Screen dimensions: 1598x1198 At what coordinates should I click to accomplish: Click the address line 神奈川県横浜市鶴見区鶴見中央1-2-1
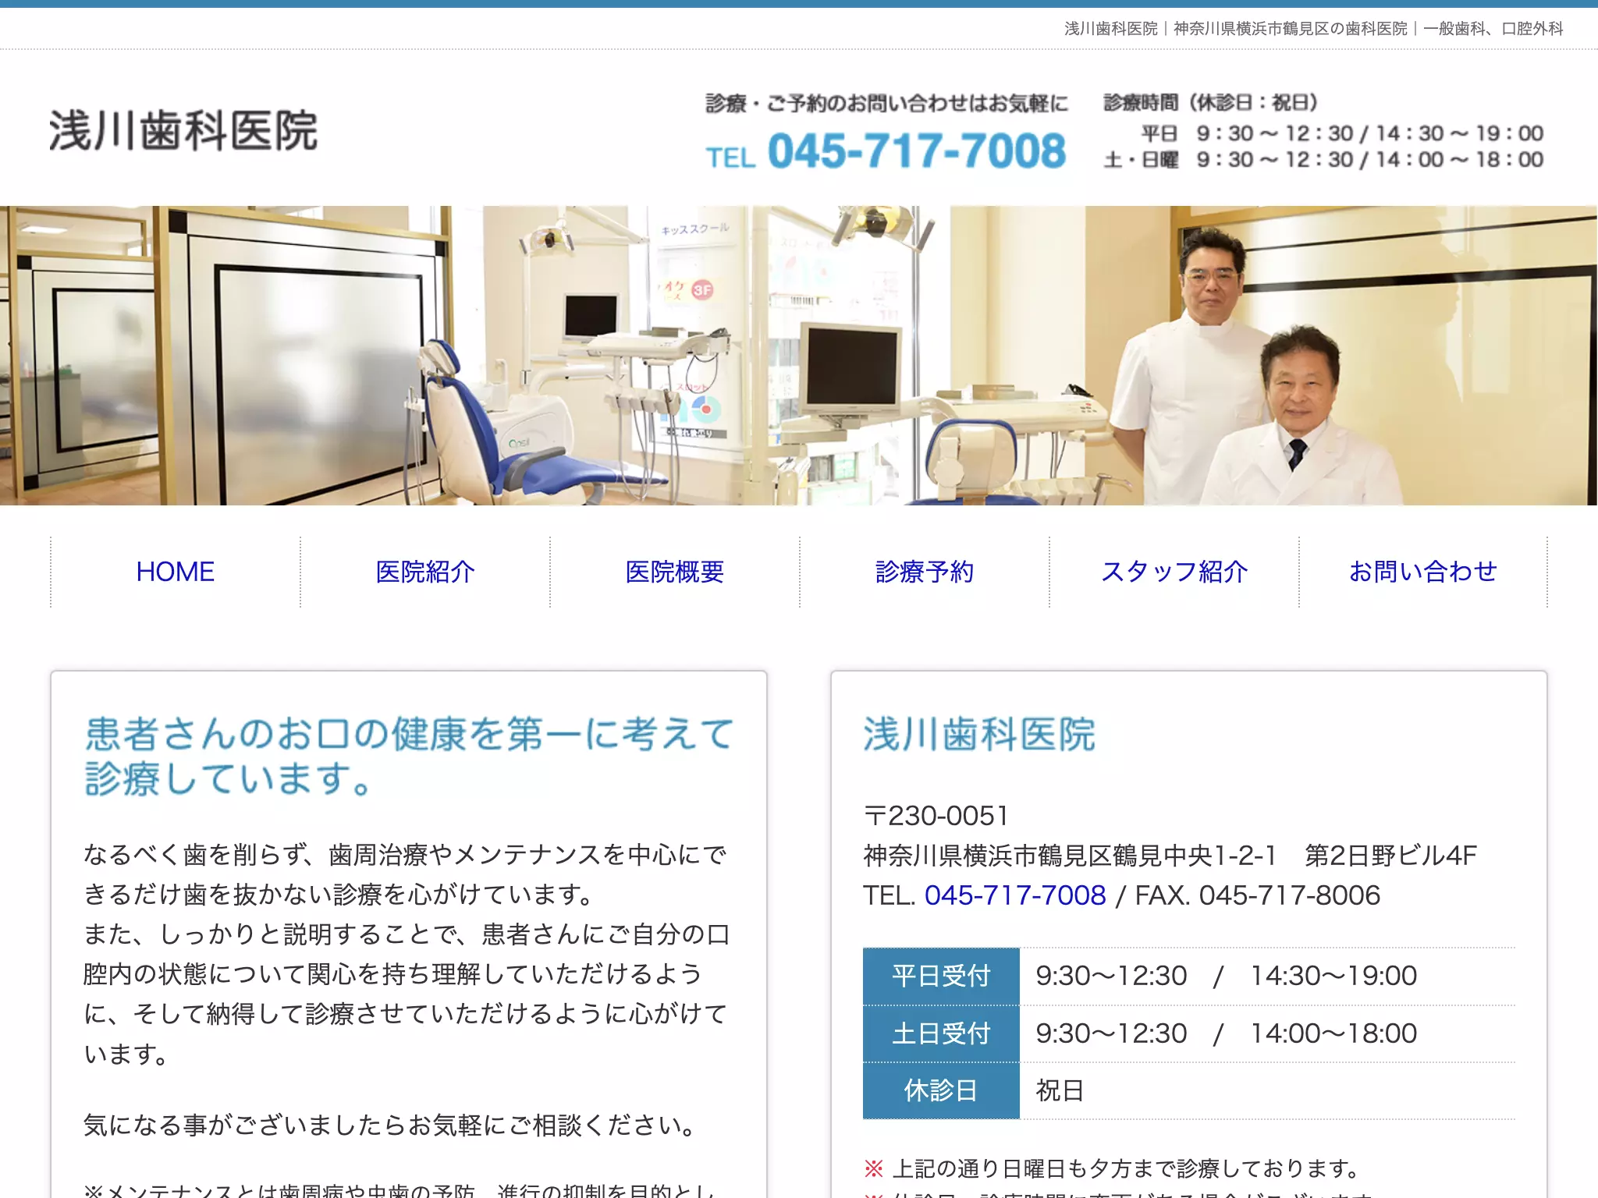click(x=1069, y=856)
